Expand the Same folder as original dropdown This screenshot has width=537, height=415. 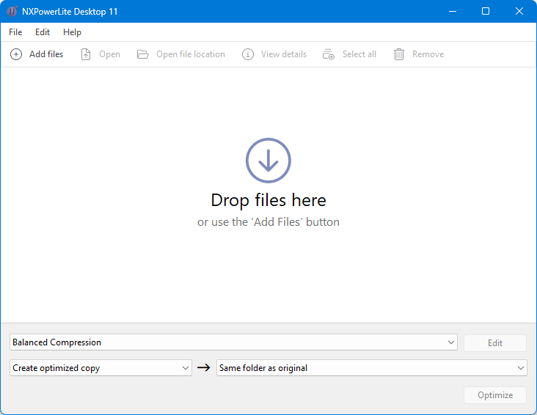pos(520,368)
